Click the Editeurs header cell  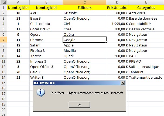pyautogui.click(x=84, y=8)
